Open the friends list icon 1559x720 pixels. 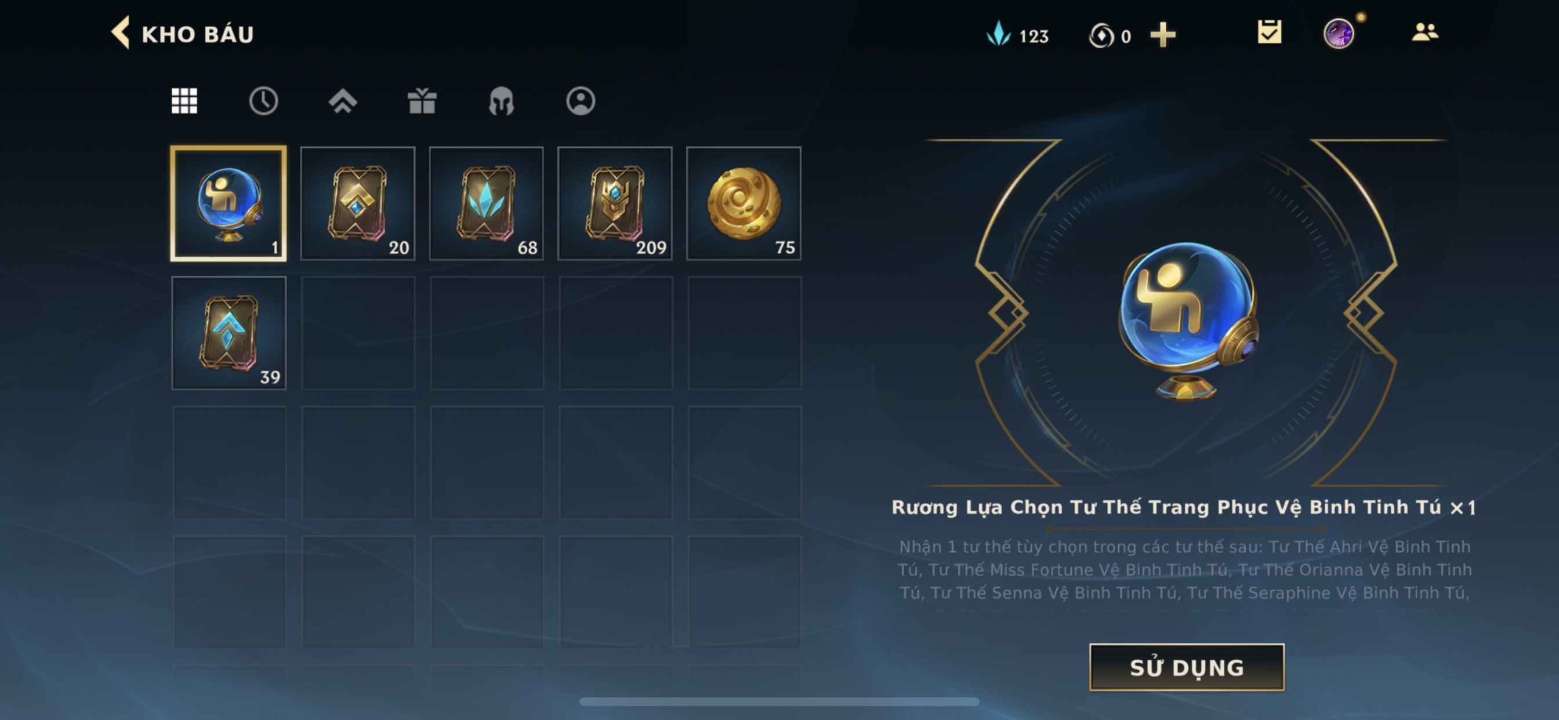pyautogui.click(x=1424, y=32)
